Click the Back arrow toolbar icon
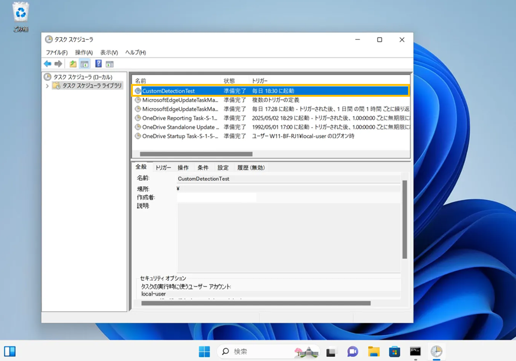Image resolution: width=516 pixels, height=361 pixels. click(x=48, y=64)
